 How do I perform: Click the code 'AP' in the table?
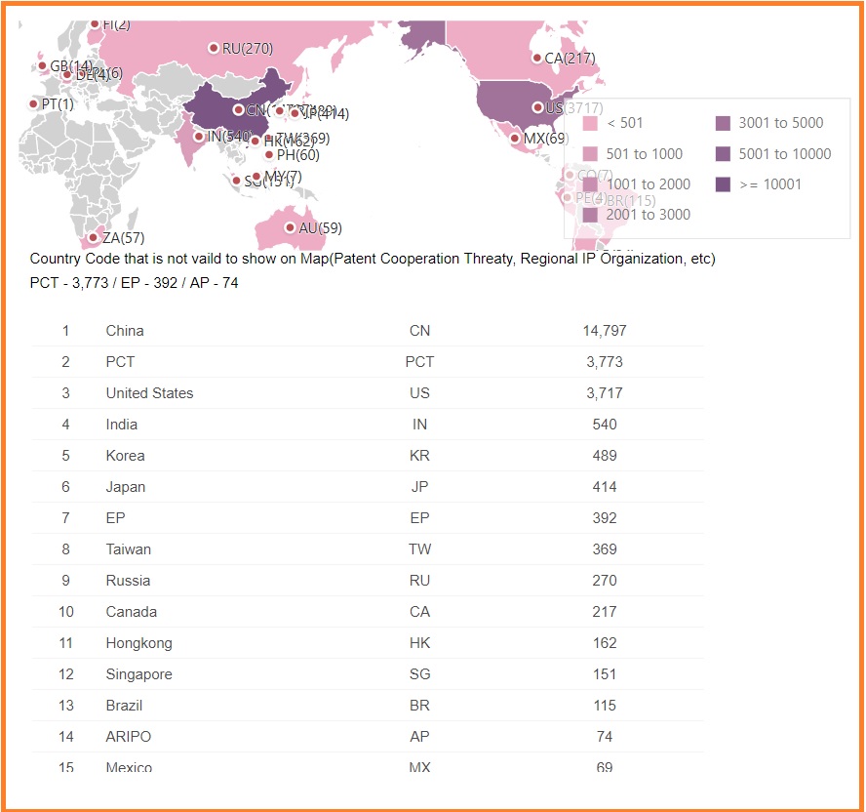click(x=419, y=737)
